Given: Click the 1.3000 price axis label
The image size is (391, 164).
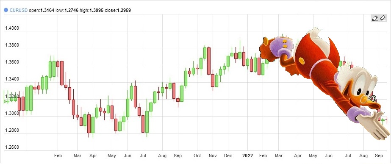Looking at the screenshot, I should point(12,114).
